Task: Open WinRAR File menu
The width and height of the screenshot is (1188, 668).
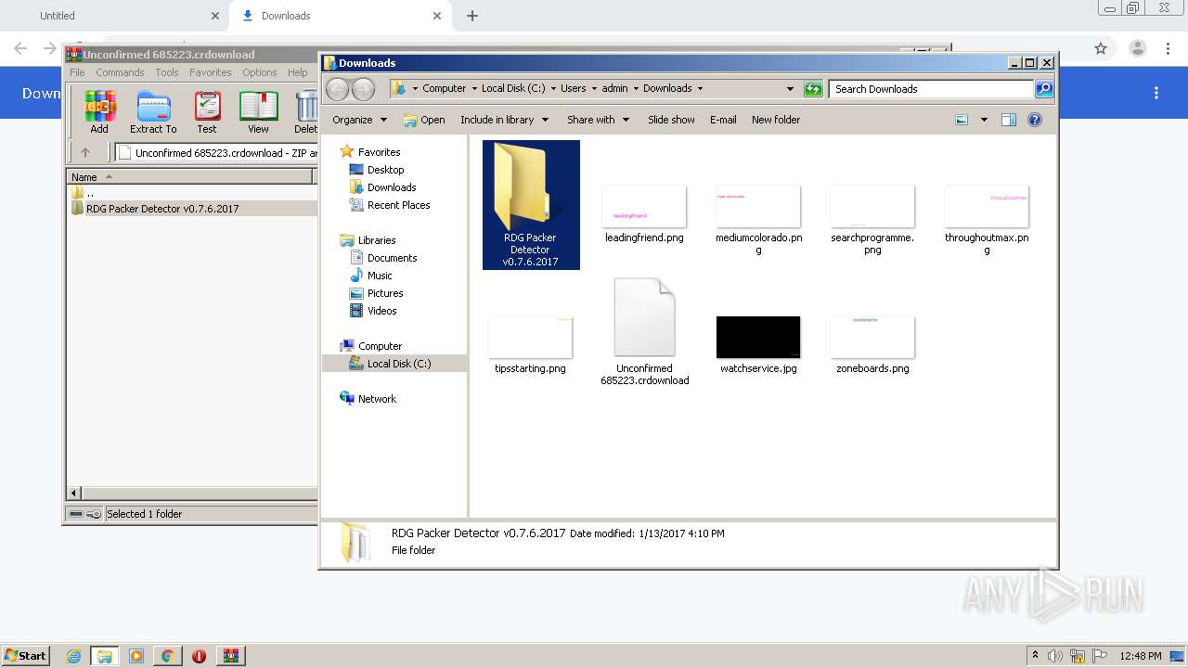Action: (x=77, y=72)
